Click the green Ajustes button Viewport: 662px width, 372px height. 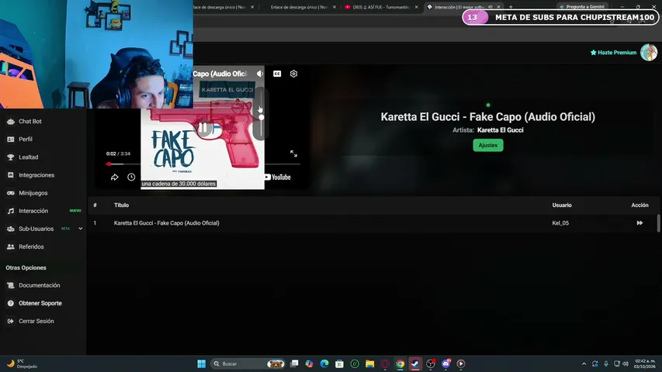point(488,145)
